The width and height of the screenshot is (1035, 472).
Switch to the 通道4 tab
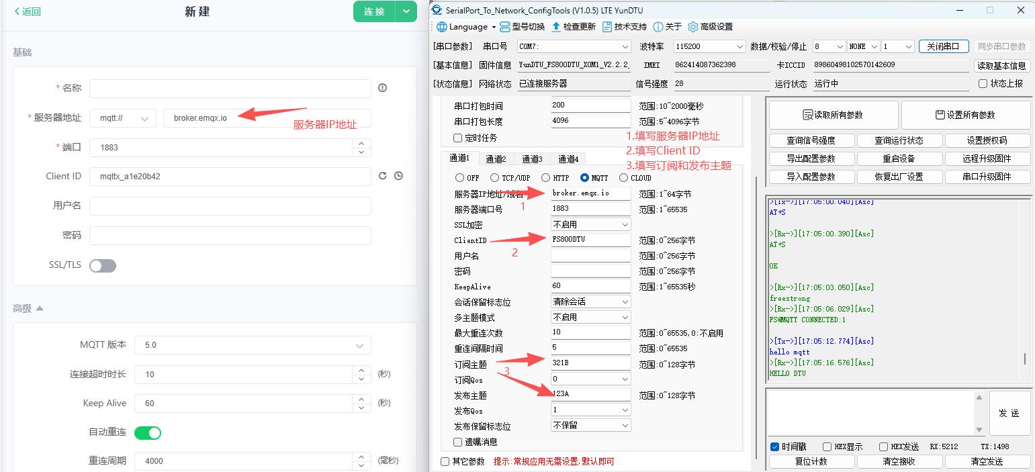[x=568, y=159]
